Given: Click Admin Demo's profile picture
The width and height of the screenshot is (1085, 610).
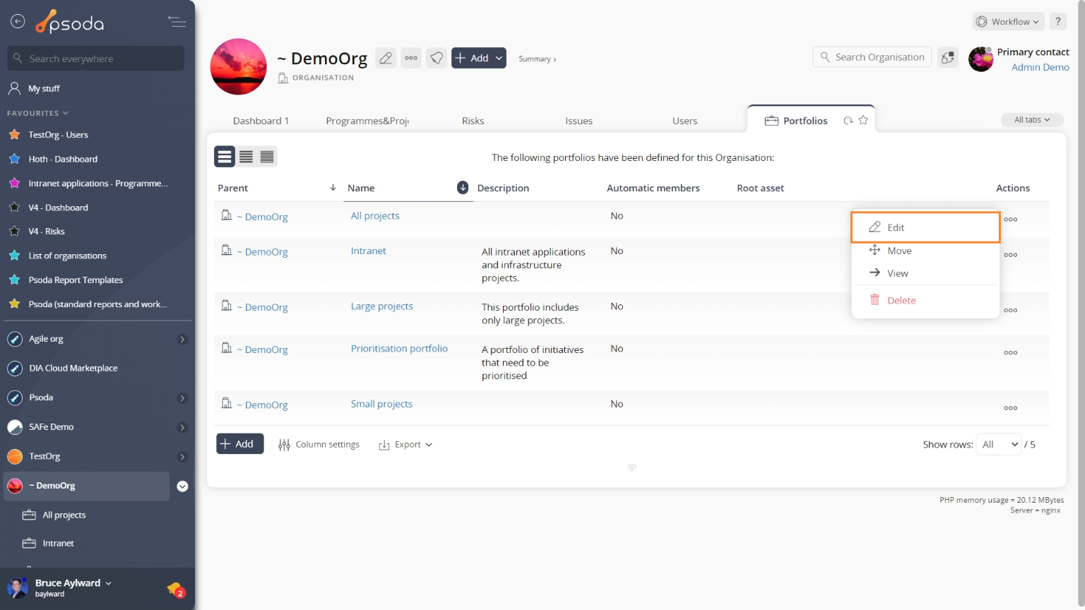Looking at the screenshot, I should point(980,59).
